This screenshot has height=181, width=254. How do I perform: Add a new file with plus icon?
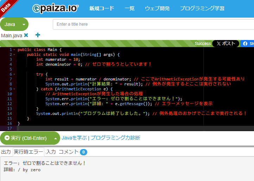pos(38,35)
